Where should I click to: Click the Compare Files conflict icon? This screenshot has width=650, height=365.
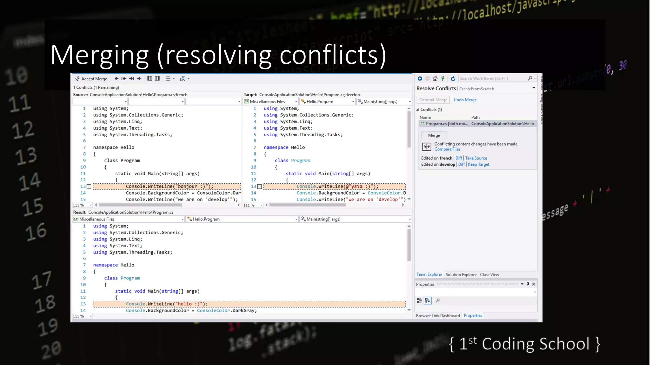tap(427, 147)
